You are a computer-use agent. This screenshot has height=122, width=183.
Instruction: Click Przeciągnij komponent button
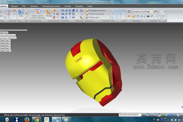95,10
